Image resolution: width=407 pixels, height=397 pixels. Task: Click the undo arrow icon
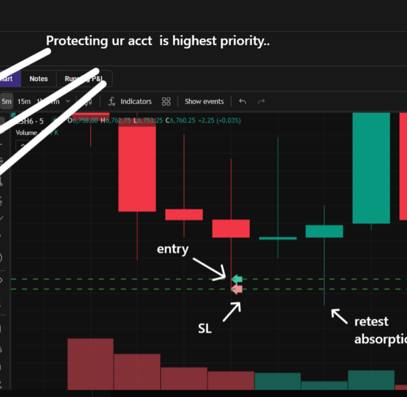(242, 102)
